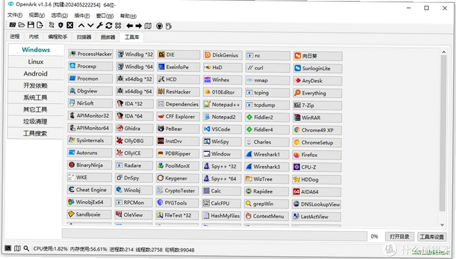Click the download progress bar
This screenshot has height=259, width=456.
pos(214,236)
